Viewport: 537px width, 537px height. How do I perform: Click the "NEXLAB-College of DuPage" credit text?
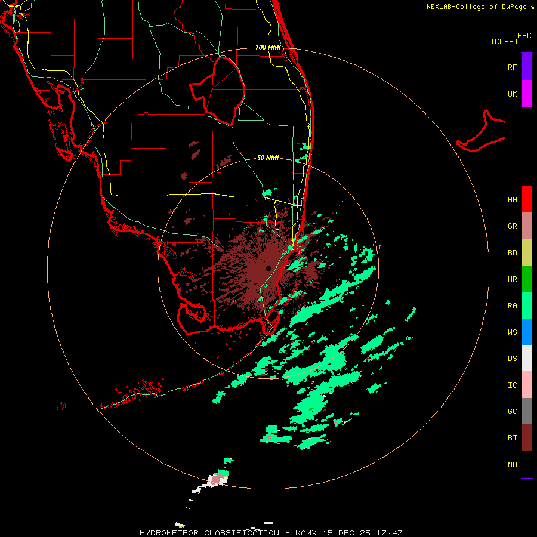(x=476, y=7)
